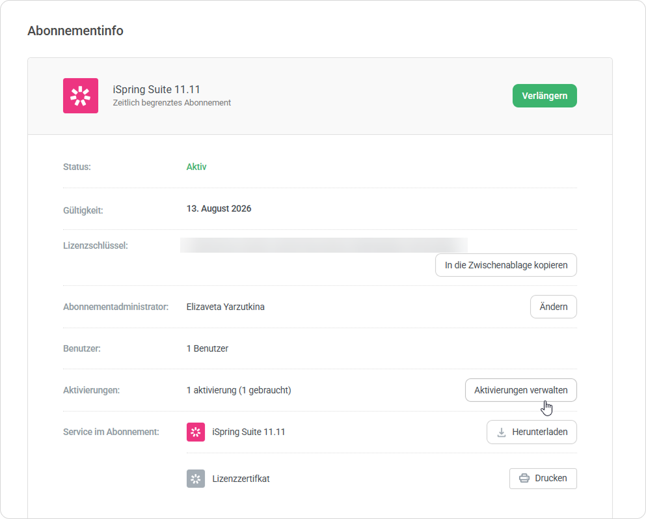The image size is (646, 519).
Task: Click the small pink iSpring Suite 11.11 service icon
Action: click(196, 432)
